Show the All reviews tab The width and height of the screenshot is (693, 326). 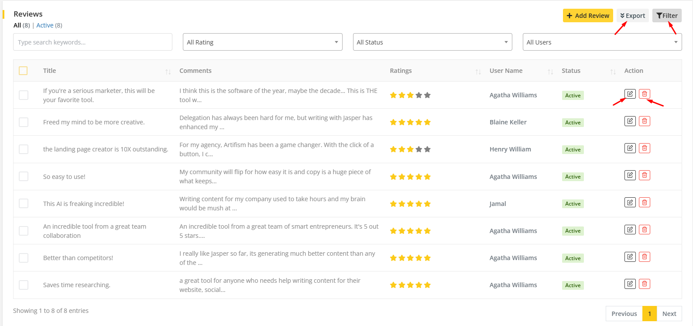pyautogui.click(x=17, y=25)
